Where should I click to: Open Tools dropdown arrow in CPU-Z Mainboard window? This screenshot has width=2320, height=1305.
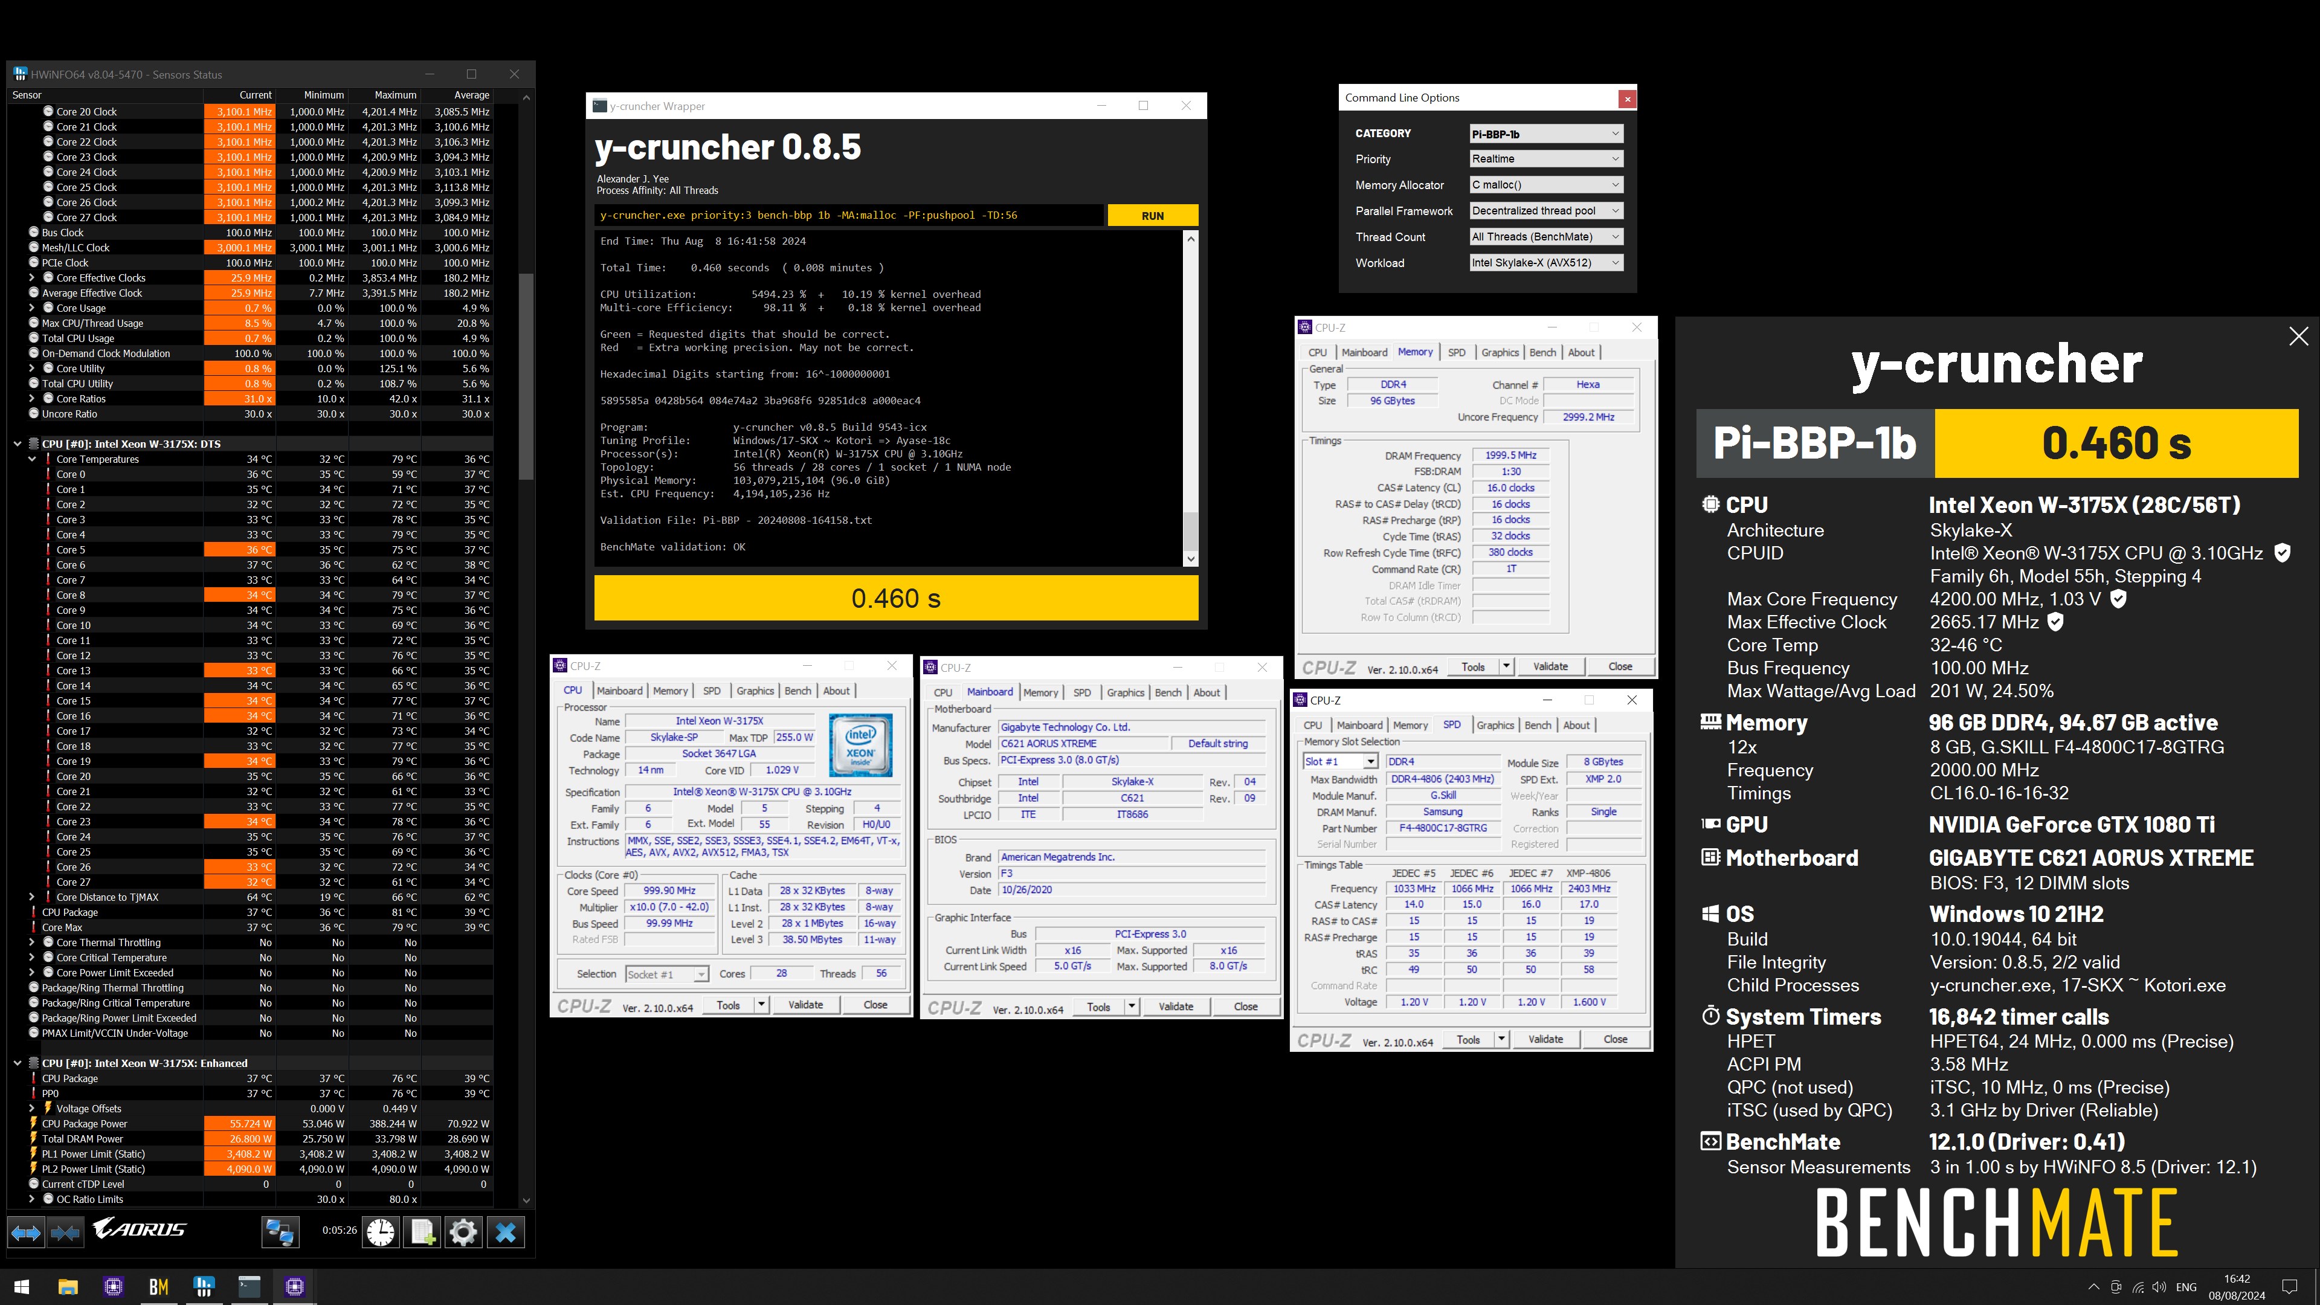tap(1131, 1007)
